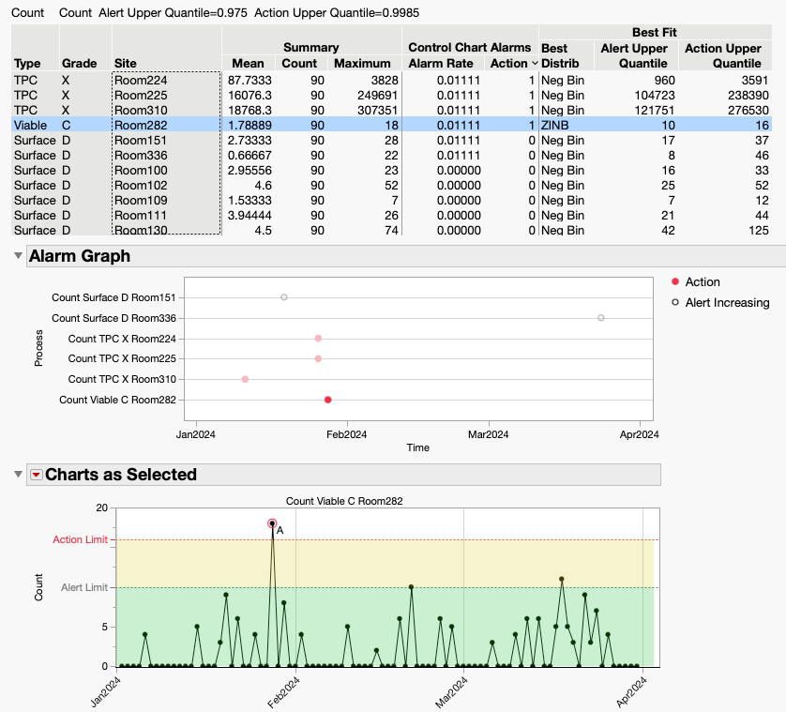
Task: Click the Type column header
Action: [27, 63]
